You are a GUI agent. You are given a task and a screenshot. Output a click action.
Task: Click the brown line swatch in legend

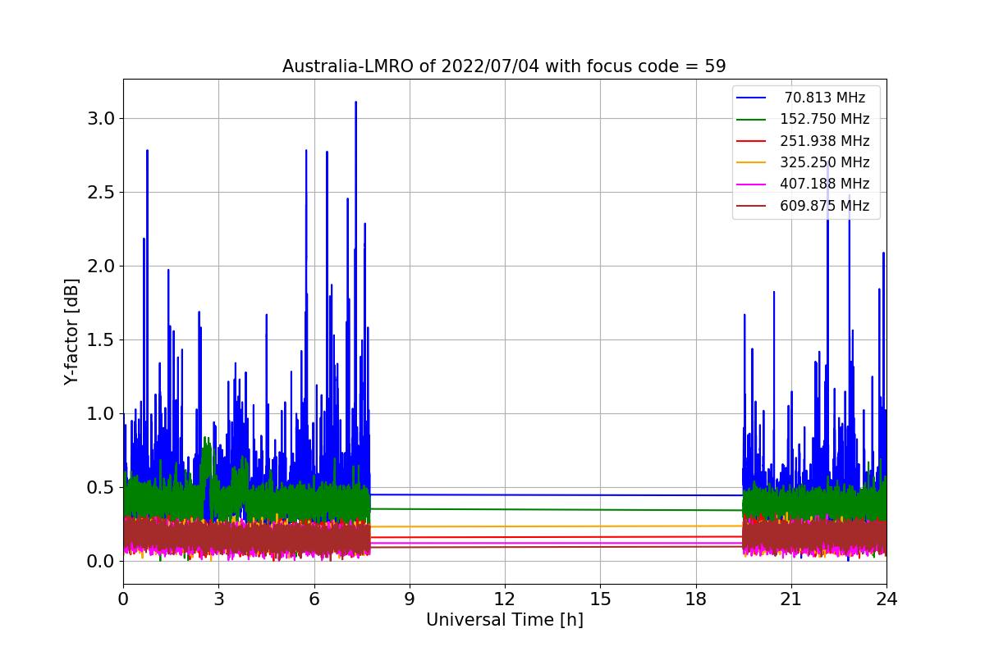751,206
